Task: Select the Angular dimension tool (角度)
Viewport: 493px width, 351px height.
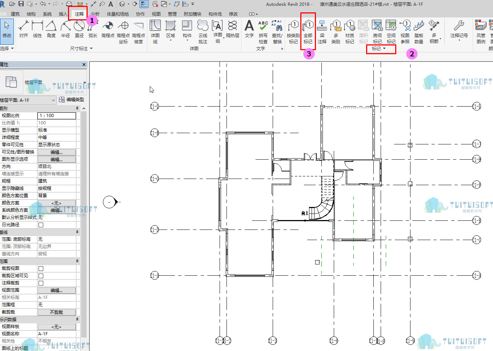Action: [x=51, y=29]
